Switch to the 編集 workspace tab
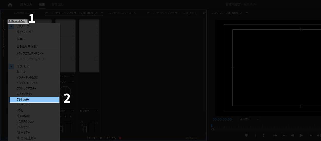 [x=42, y=5]
